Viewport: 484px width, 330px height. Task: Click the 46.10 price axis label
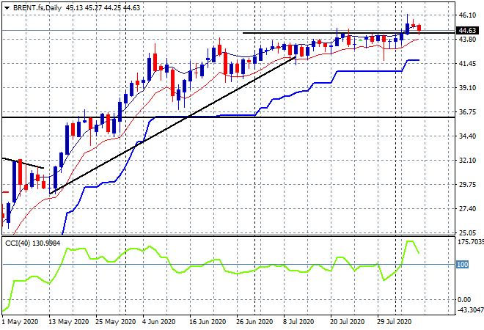[x=467, y=15]
